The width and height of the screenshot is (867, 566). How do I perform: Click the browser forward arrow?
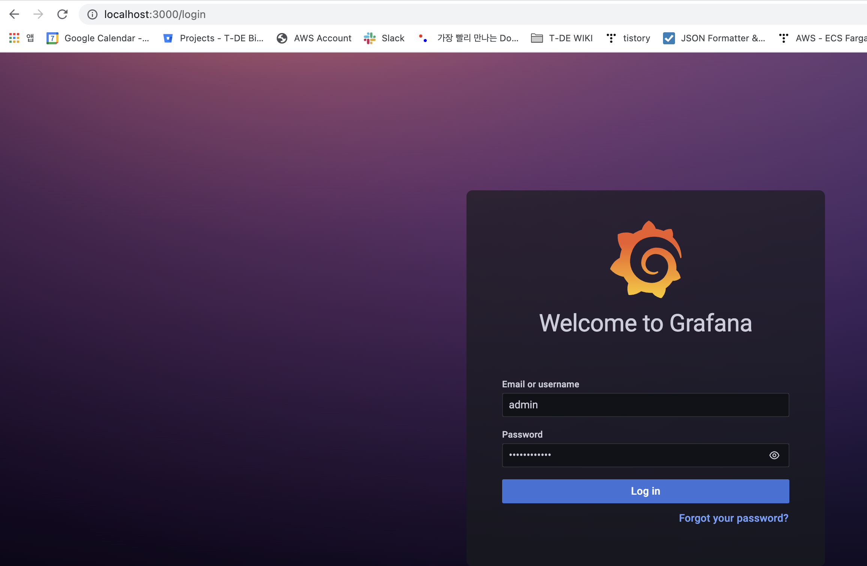38,14
